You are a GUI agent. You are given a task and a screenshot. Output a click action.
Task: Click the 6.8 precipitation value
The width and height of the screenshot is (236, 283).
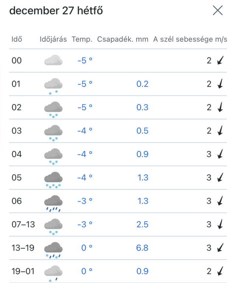[142, 248]
